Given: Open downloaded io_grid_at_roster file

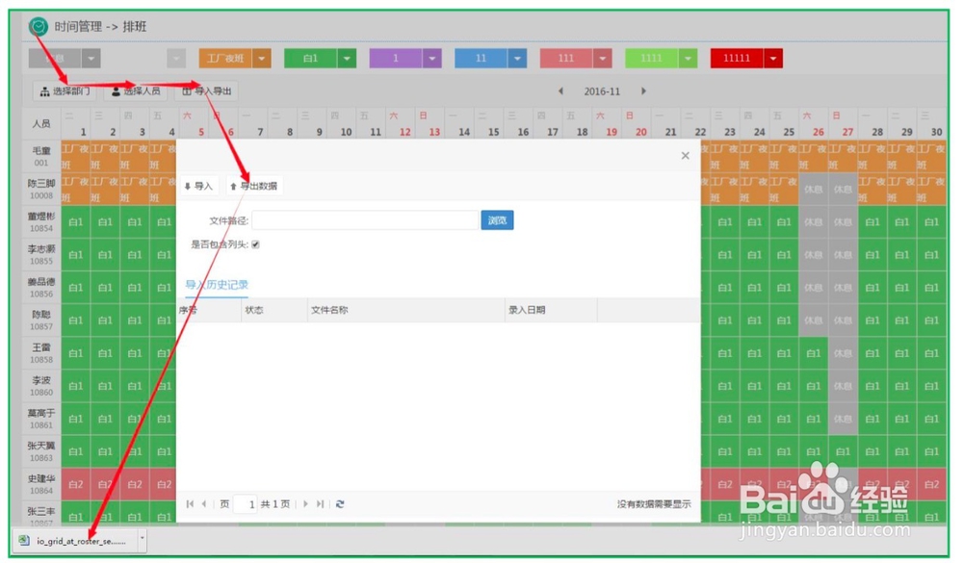Looking at the screenshot, I should click(x=75, y=540).
